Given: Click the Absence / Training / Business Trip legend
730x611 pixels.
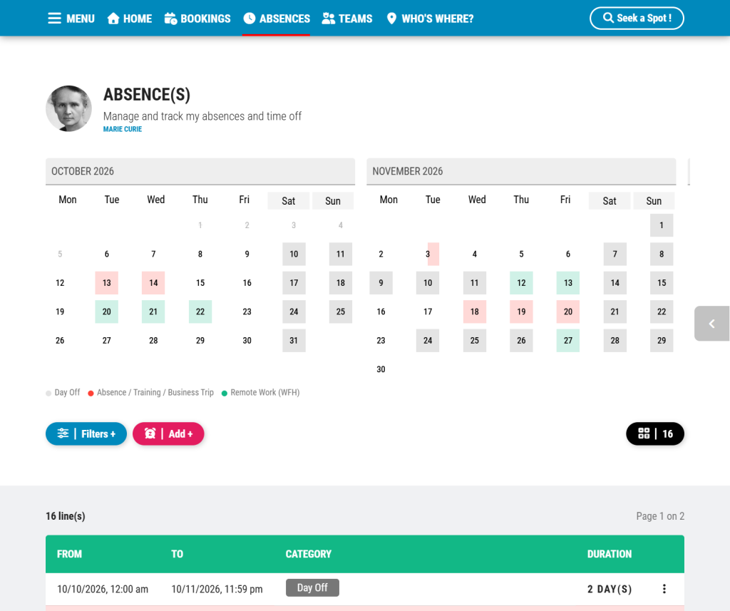Looking at the screenshot, I should (x=155, y=393).
